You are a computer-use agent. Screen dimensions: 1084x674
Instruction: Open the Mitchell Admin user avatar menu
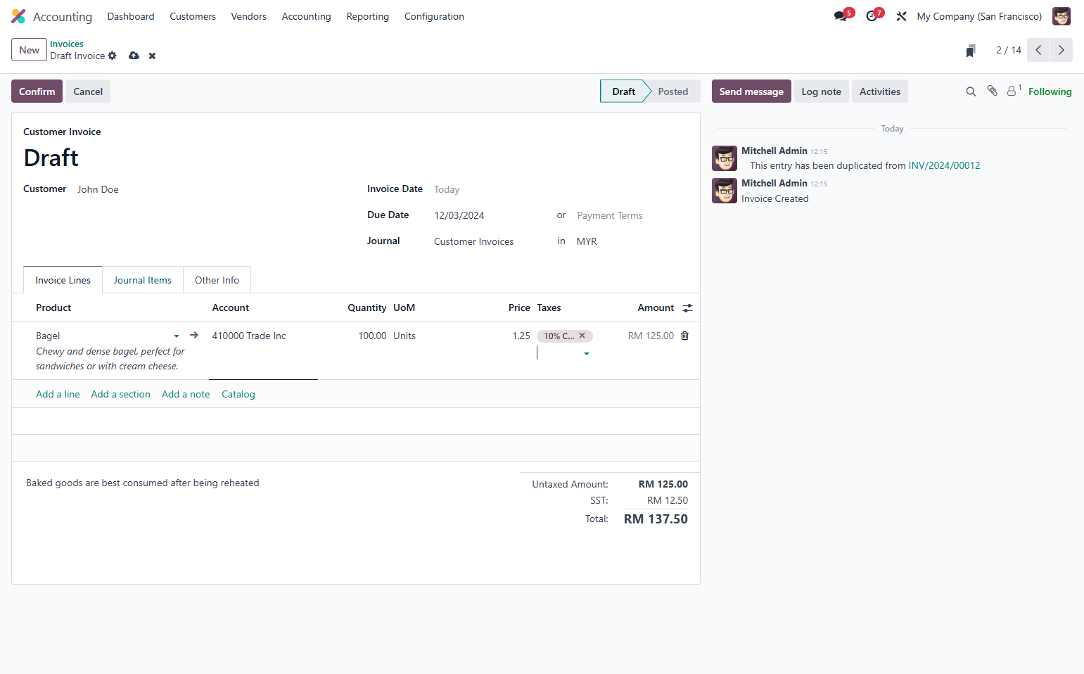pyautogui.click(x=1061, y=16)
